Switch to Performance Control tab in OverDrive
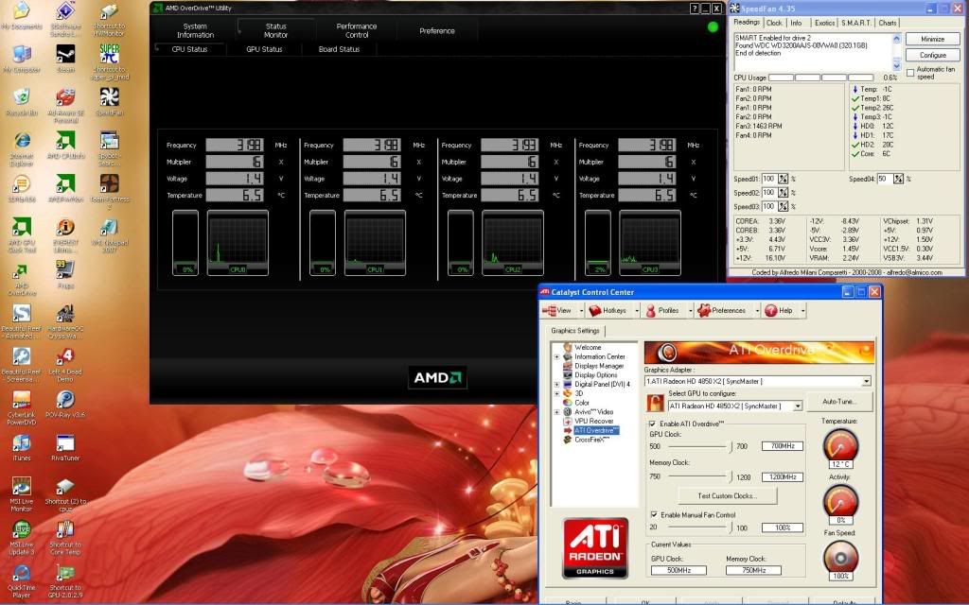This screenshot has height=605, width=969. tap(357, 30)
